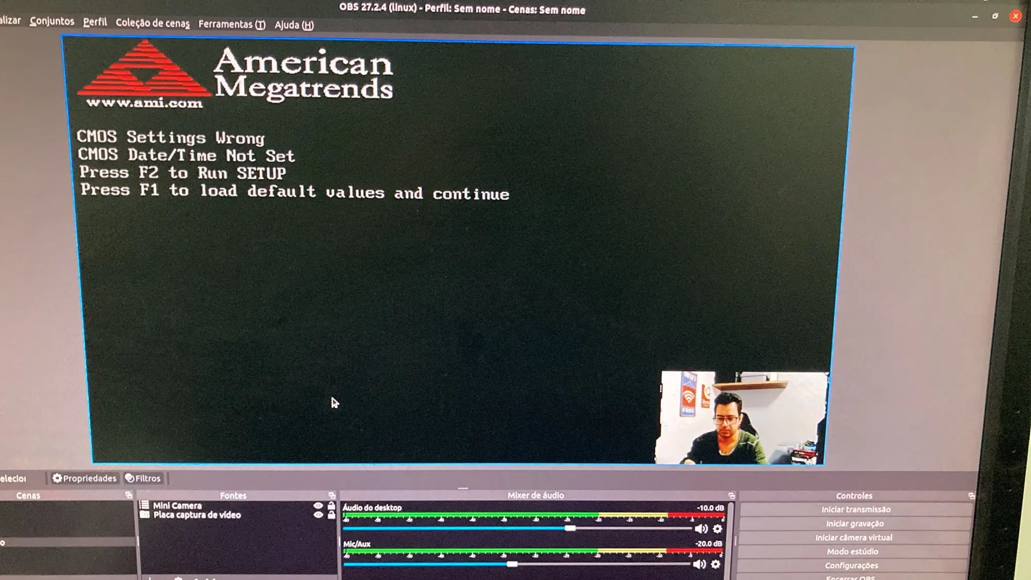The width and height of the screenshot is (1031, 580).
Task: Open Propriedades of selected source
Action: pos(85,478)
